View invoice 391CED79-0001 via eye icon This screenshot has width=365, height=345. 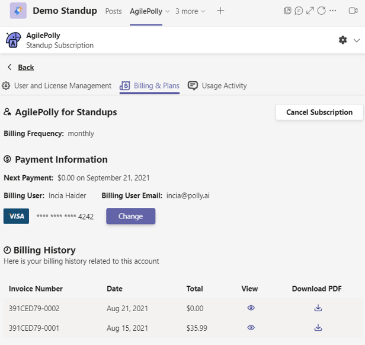[x=251, y=328]
